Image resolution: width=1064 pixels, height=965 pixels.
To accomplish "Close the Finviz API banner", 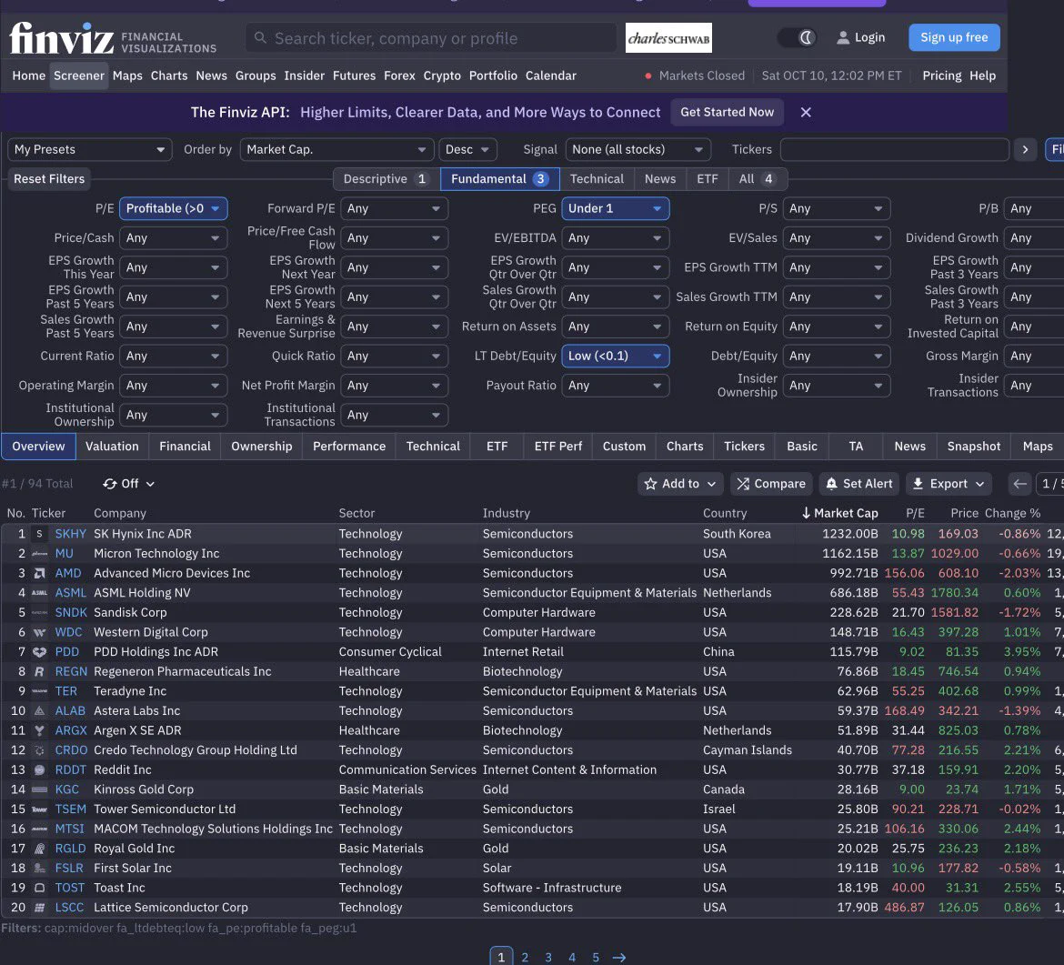I will pos(806,112).
